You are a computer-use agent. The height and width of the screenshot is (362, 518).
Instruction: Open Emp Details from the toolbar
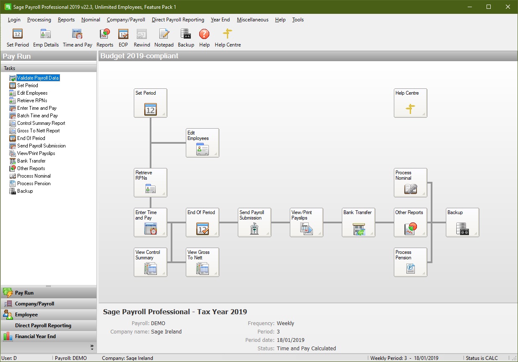[x=46, y=37]
